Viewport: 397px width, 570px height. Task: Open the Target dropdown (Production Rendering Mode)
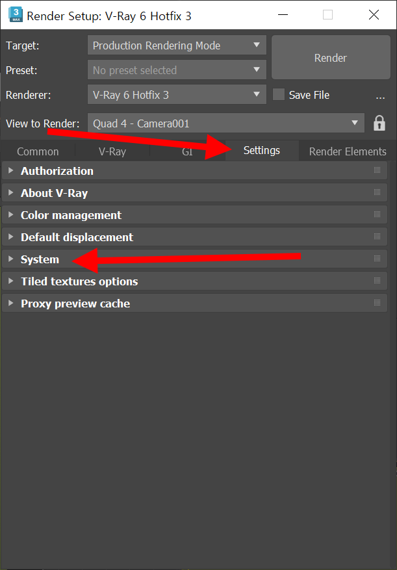(x=177, y=45)
